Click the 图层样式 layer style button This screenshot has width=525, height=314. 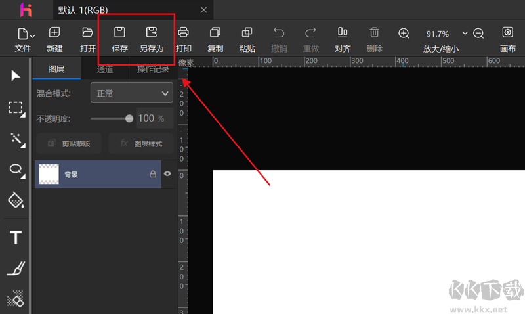[x=141, y=143]
